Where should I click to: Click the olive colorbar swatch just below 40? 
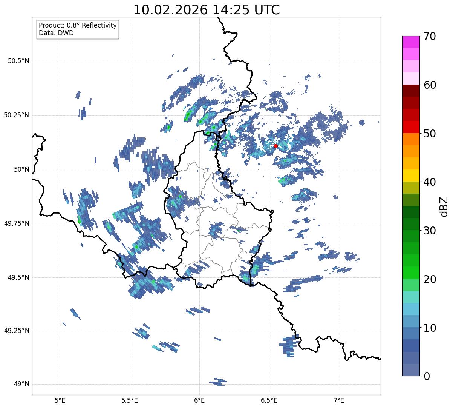[x=411, y=188]
